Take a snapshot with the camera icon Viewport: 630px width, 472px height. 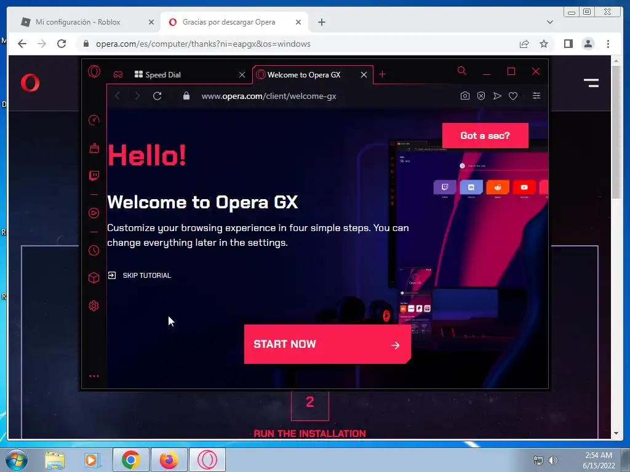click(x=465, y=96)
